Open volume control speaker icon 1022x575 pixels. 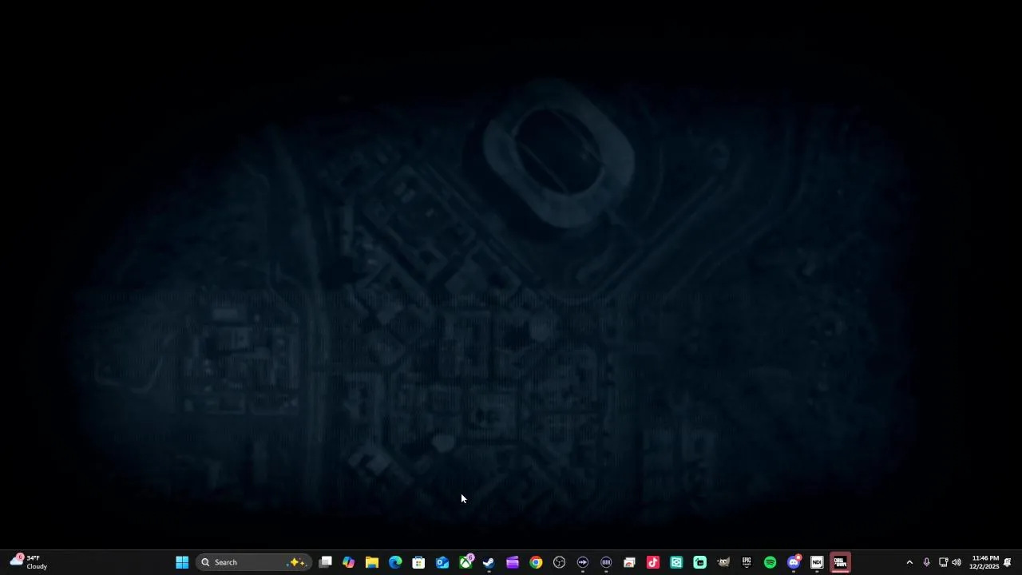click(x=957, y=562)
